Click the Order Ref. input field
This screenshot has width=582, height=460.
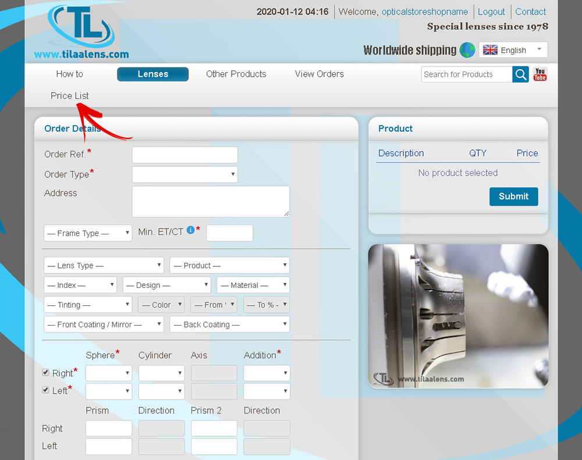click(x=184, y=155)
